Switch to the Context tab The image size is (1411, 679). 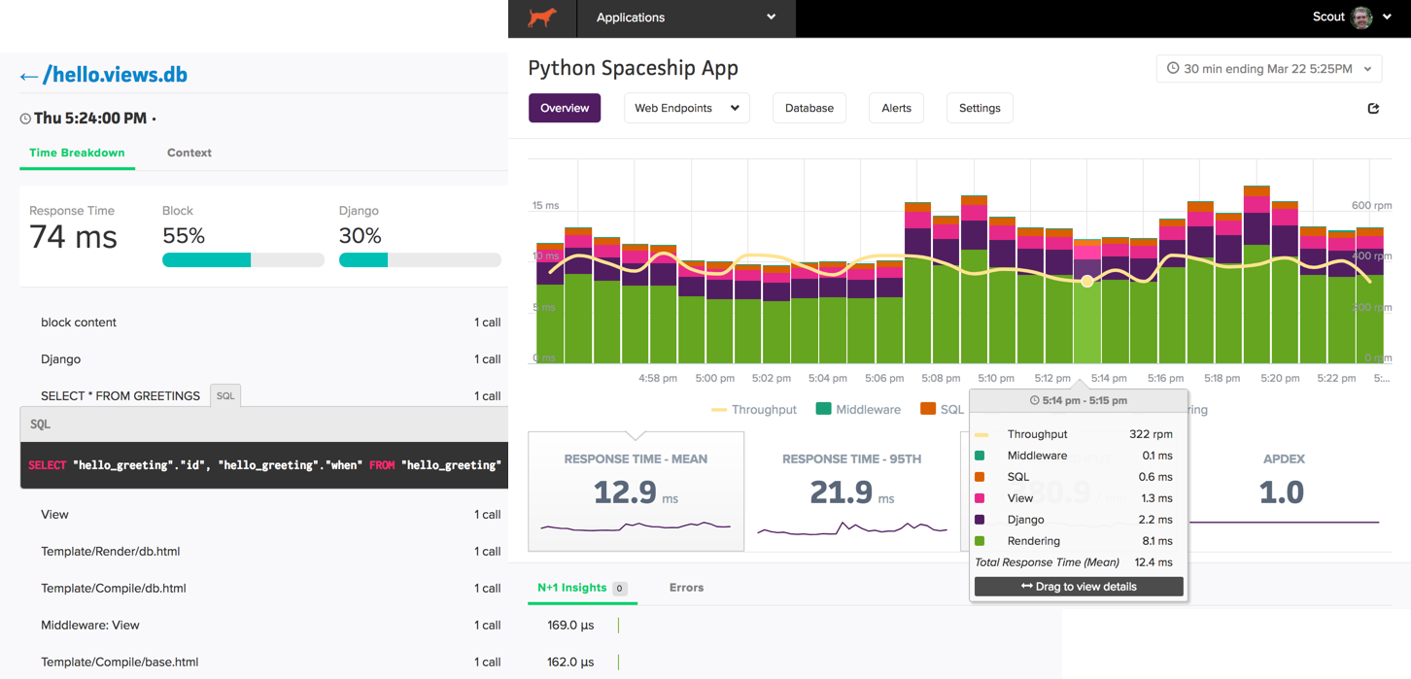coord(189,153)
